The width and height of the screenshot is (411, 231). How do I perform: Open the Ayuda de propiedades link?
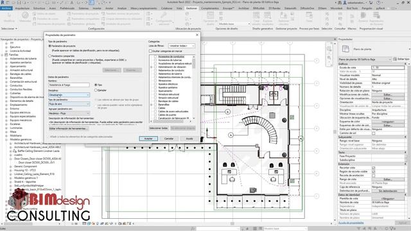[x=351, y=223]
